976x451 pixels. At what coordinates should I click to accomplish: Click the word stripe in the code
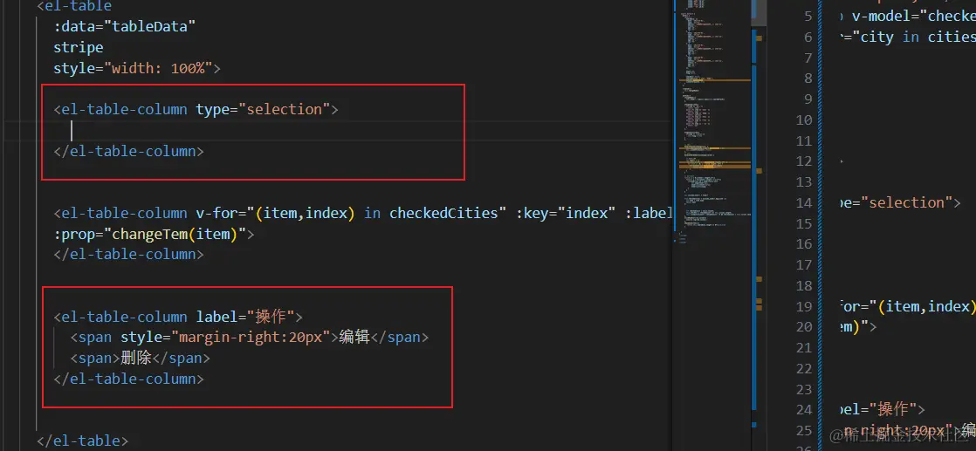click(x=79, y=47)
